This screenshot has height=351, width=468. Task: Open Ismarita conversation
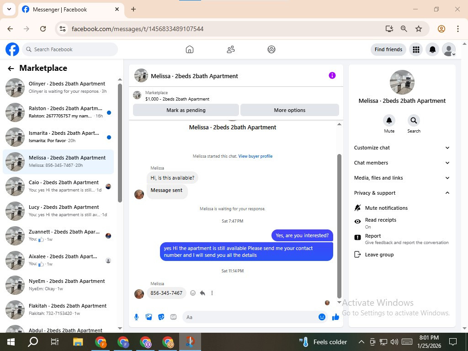pyautogui.click(x=58, y=137)
